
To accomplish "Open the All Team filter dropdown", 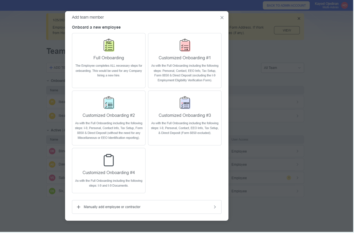I will tap(282, 68).
